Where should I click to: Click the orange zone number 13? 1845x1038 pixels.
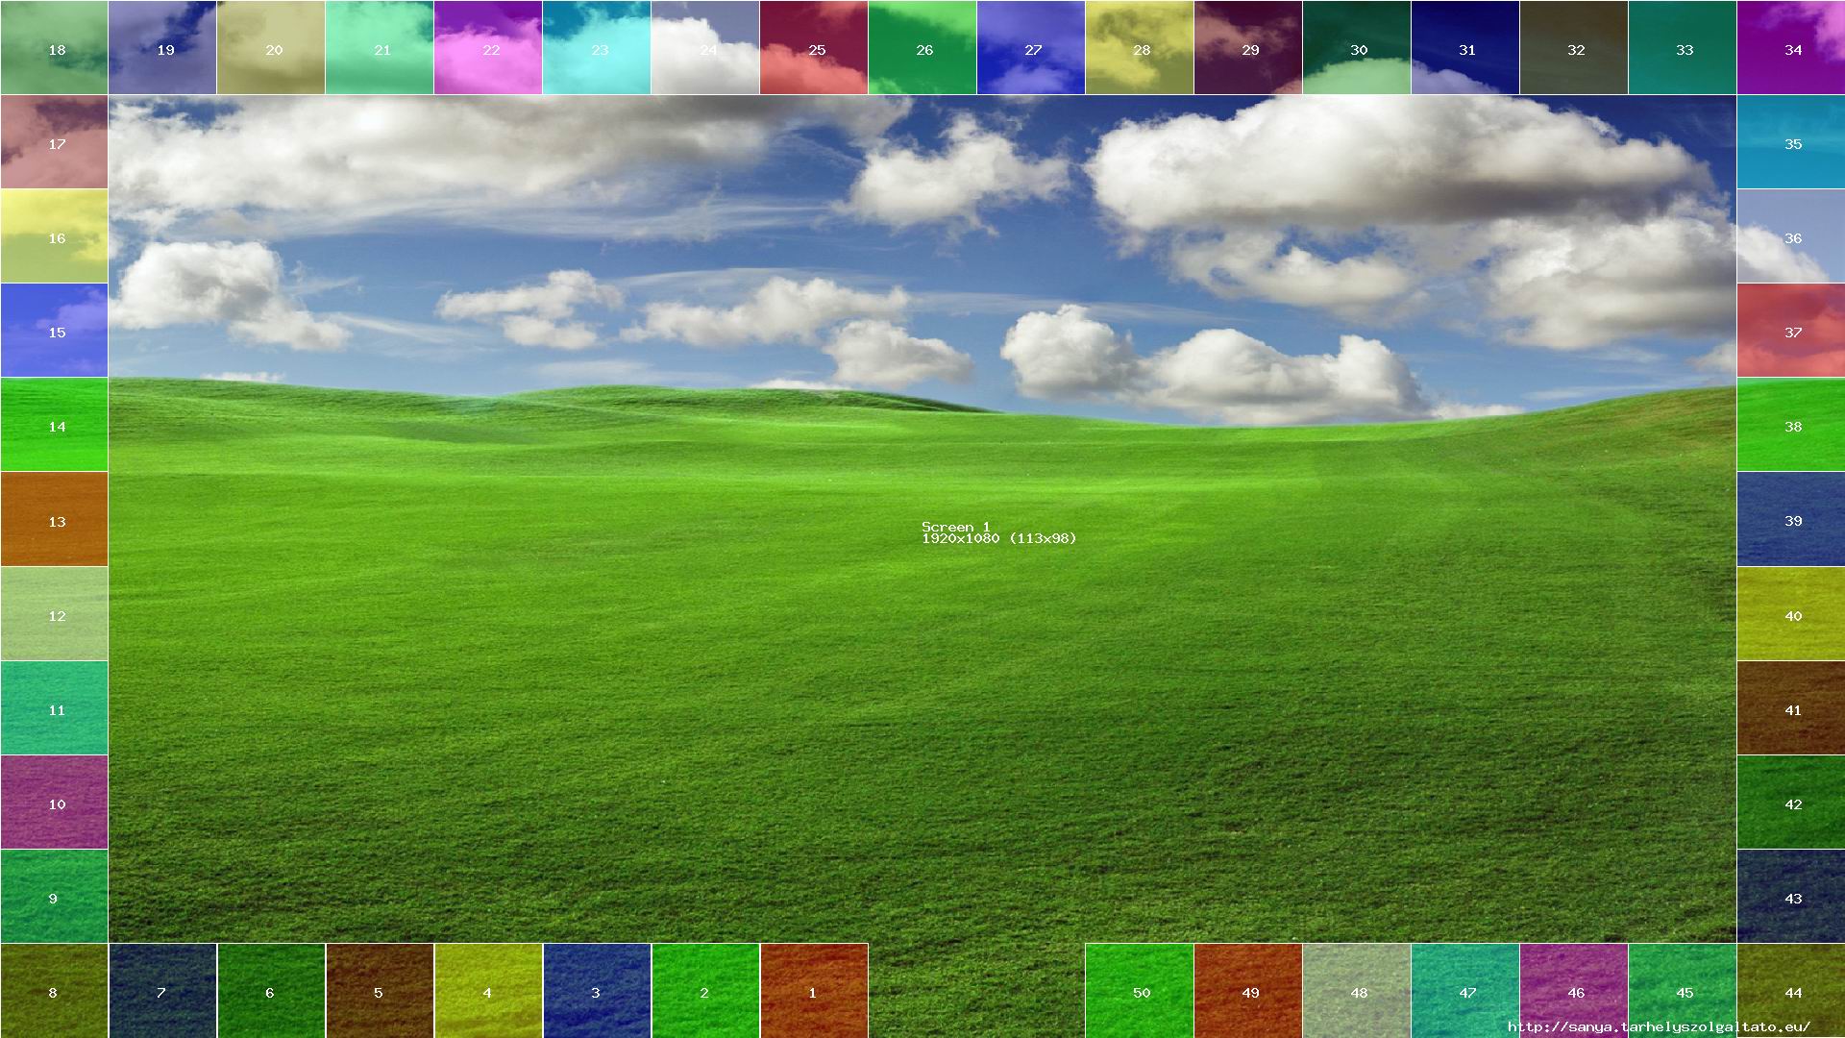pos(54,519)
